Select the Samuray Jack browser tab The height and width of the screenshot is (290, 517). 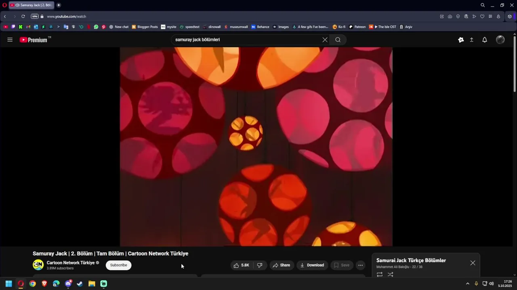[31, 5]
